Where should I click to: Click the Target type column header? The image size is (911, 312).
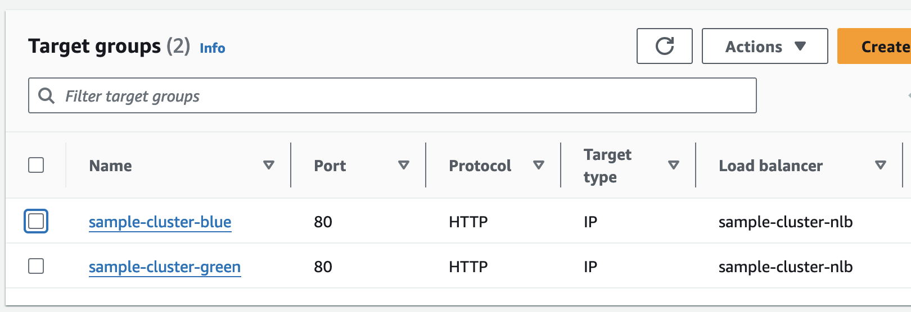pos(607,166)
